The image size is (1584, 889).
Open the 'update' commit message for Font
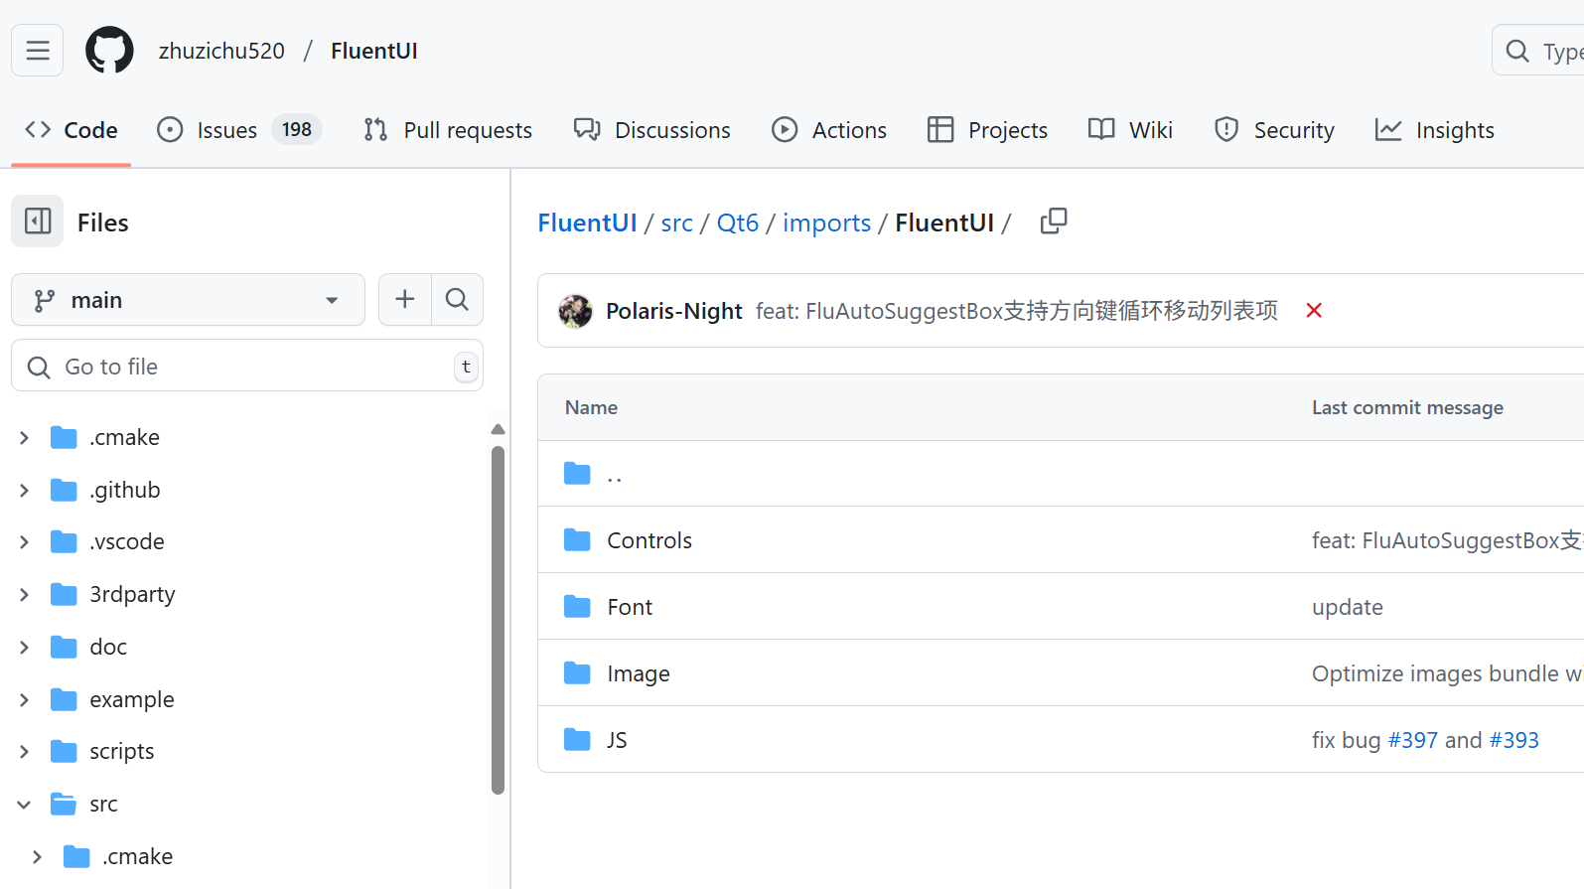coord(1348,607)
